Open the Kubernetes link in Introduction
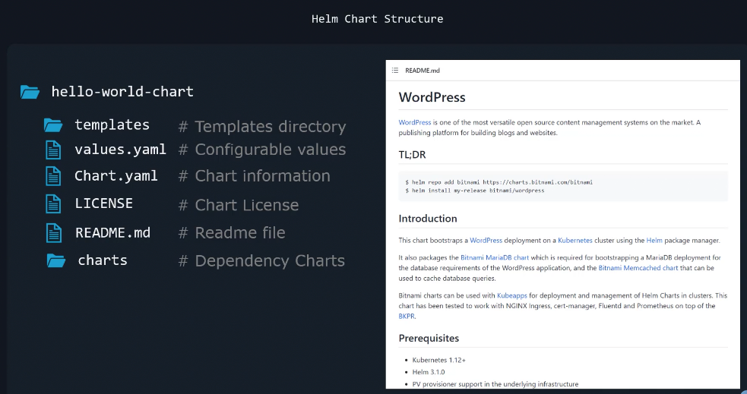Screen dimensions: 747x394 [x=574, y=241]
